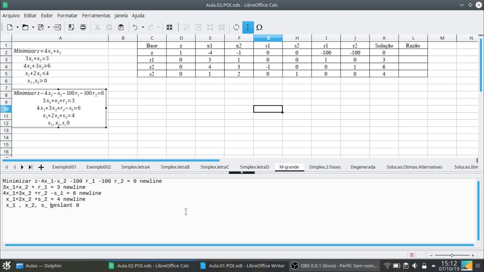This screenshot has height=272, width=484.
Task: Undo the last action
Action: [x=135, y=27]
